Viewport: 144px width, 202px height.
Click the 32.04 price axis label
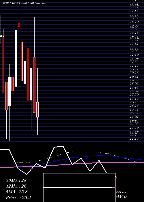click(x=134, y=59)
